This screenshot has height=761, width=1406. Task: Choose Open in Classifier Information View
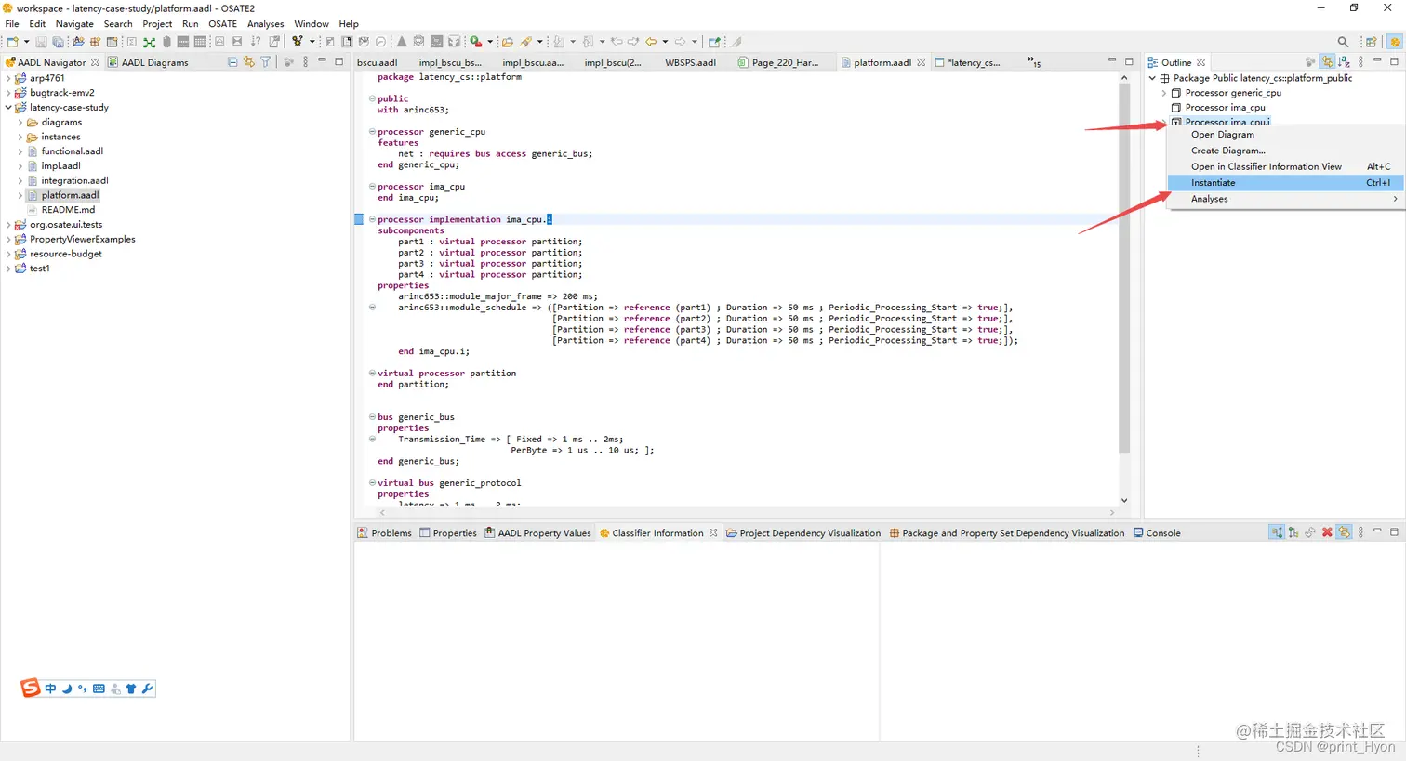1285,166
